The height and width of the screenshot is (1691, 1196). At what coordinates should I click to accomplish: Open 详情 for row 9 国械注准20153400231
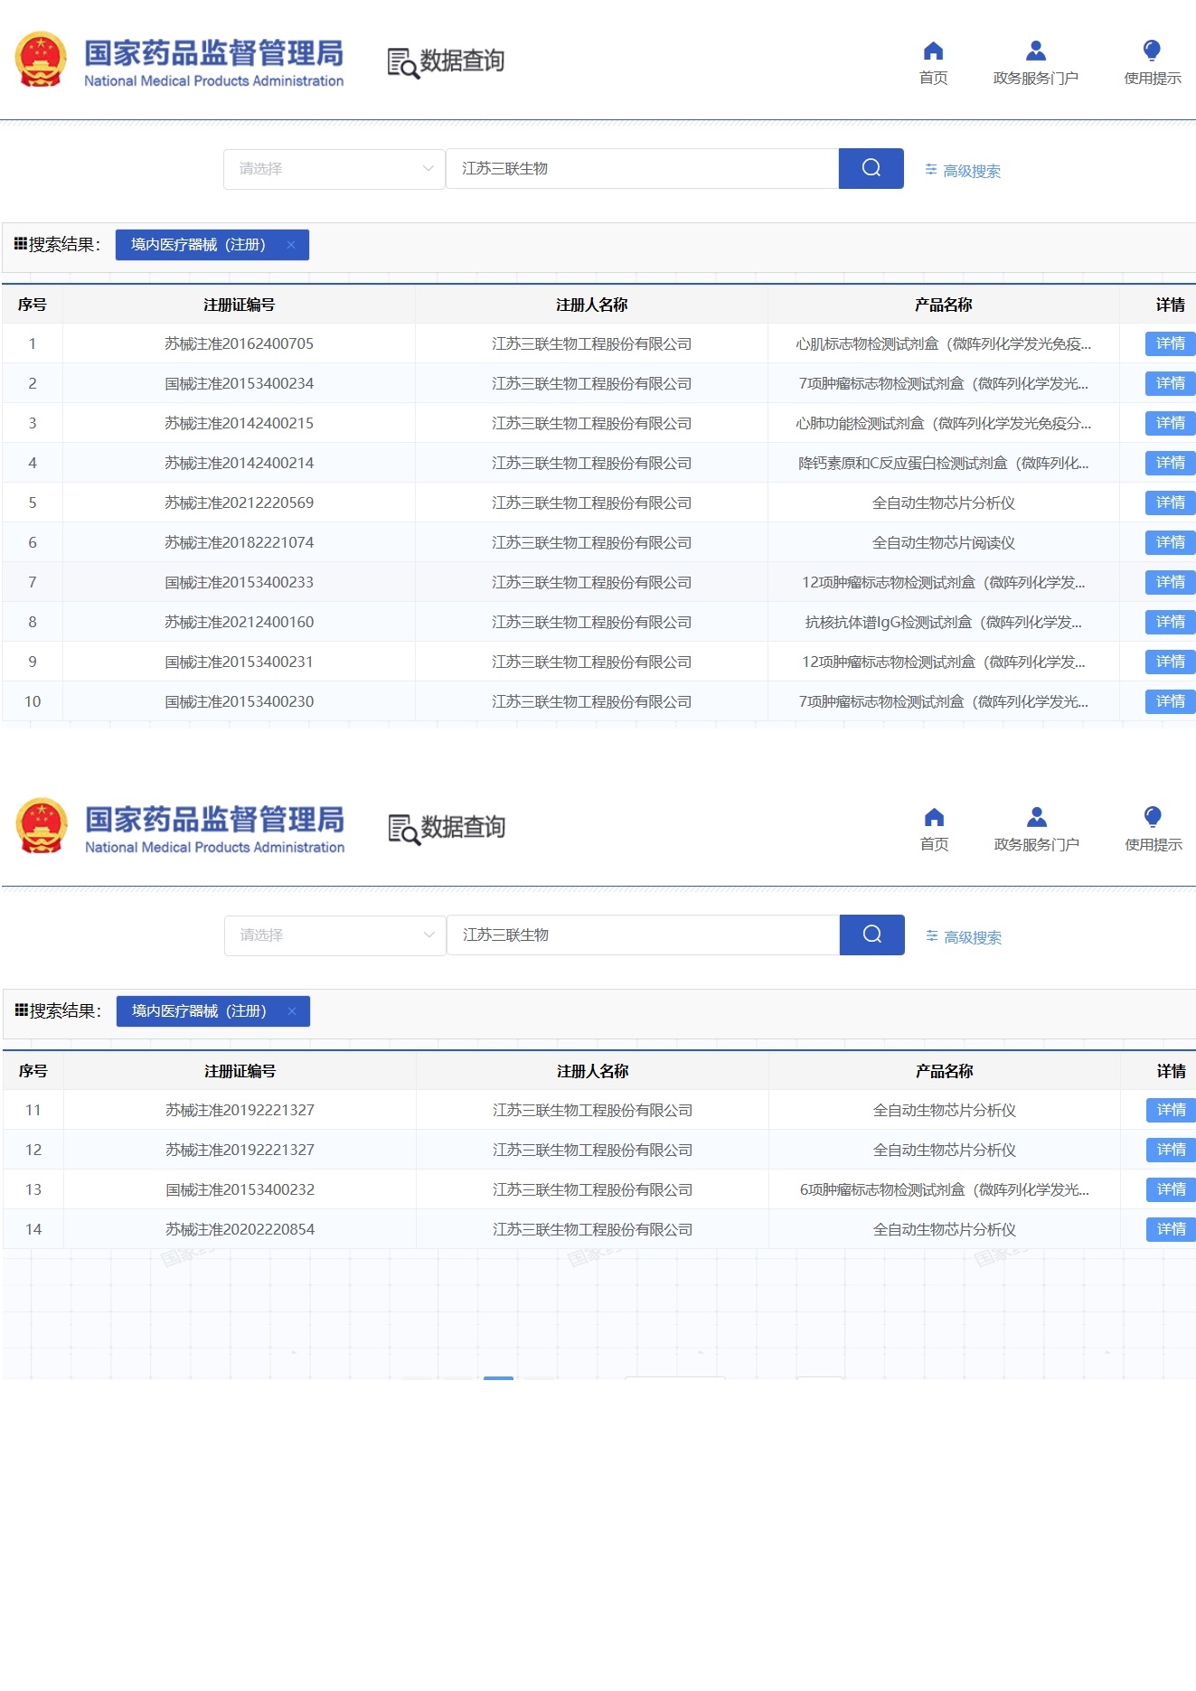coord(1171,662)
